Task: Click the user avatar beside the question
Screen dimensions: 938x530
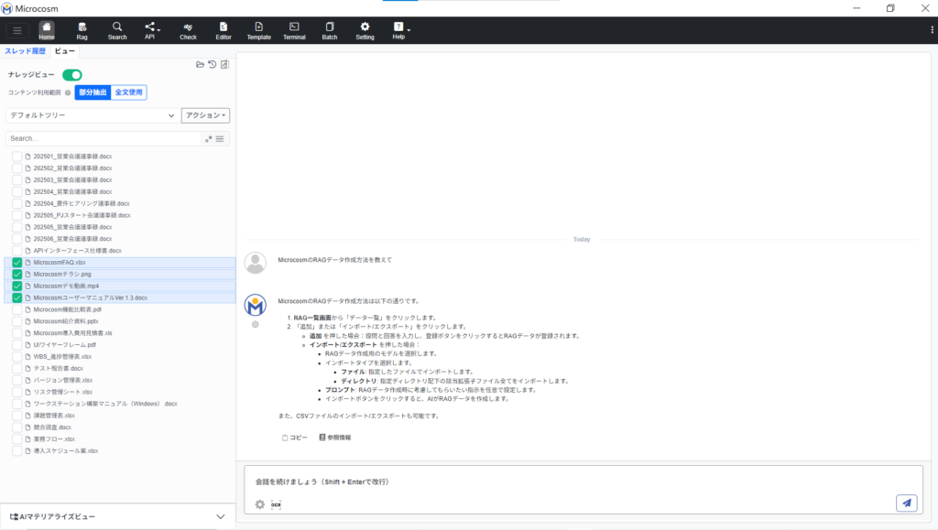Action: 256,263
